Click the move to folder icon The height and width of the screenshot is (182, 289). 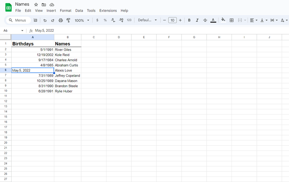[x=44, y=5]
